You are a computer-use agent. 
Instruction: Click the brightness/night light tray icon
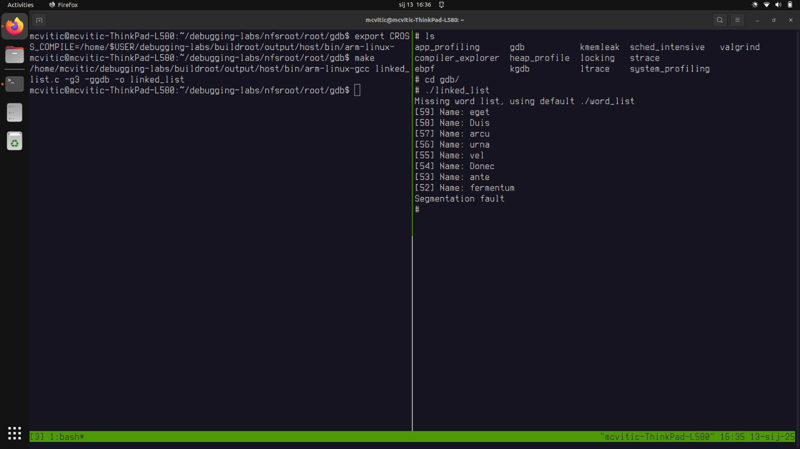pyautogui.click(x=754, y=4)
